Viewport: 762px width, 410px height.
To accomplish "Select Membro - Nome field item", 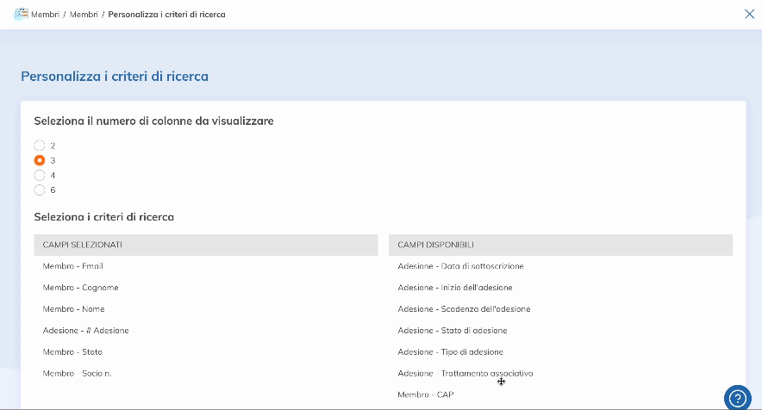I will 73,309.
